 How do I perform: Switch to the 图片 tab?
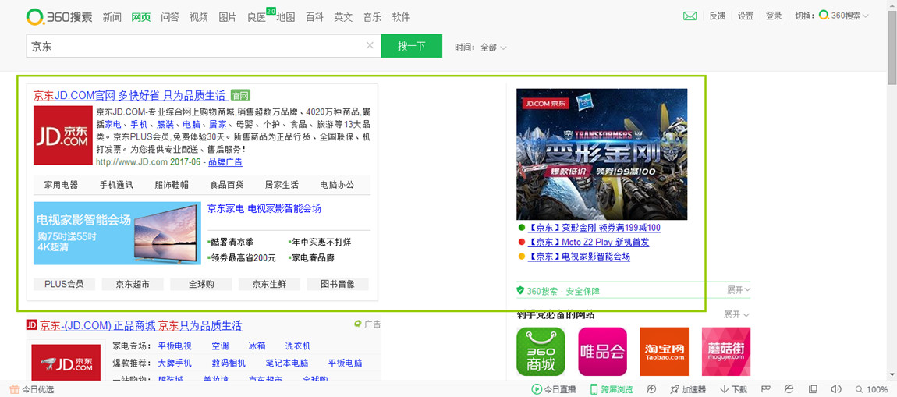click(227, 17)
